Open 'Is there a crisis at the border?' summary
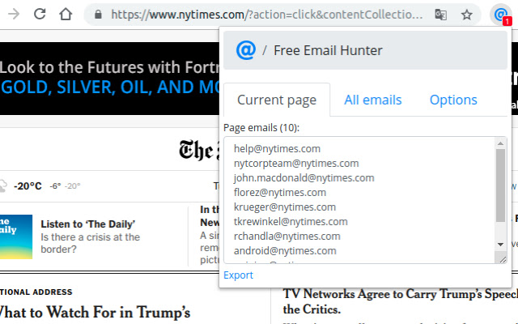The width and height of the screenshot is (518, 324). [x=90, y=243]
